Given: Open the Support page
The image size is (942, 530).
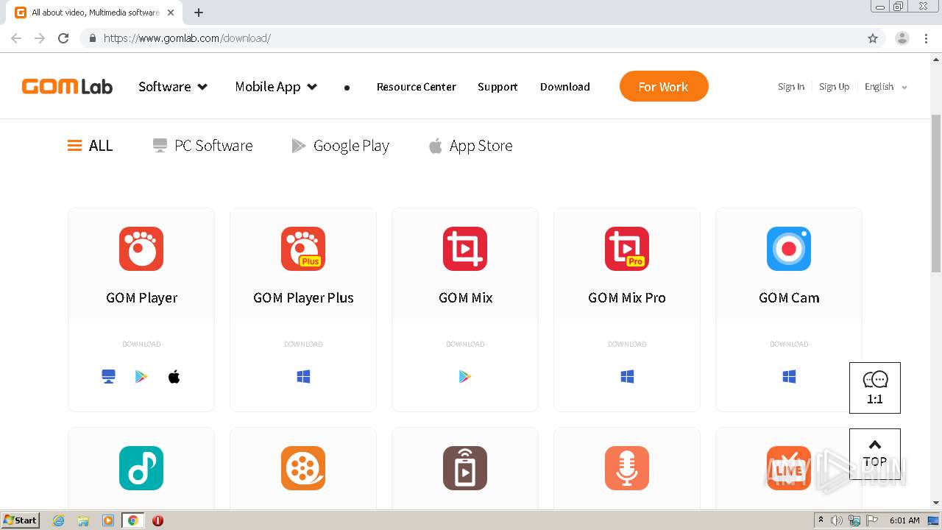Looking at the screenshot, I should click(497, 87).
